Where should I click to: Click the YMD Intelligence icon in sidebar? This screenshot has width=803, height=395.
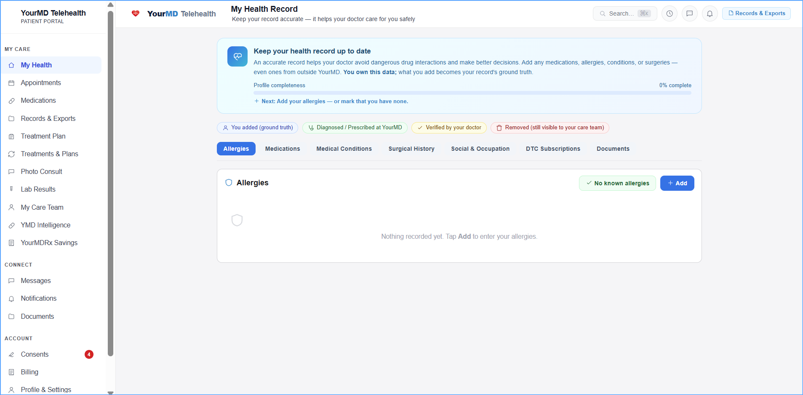pos(11,225)
